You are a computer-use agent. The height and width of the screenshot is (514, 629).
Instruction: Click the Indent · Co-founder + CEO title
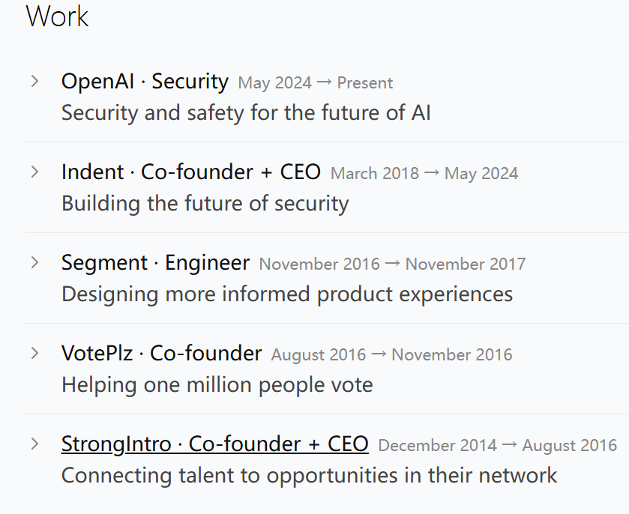point(191,172)
